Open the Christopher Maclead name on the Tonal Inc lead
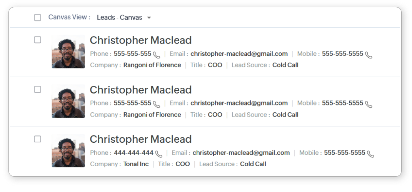This screenshot has width=412, height=192. click(140, 139)
